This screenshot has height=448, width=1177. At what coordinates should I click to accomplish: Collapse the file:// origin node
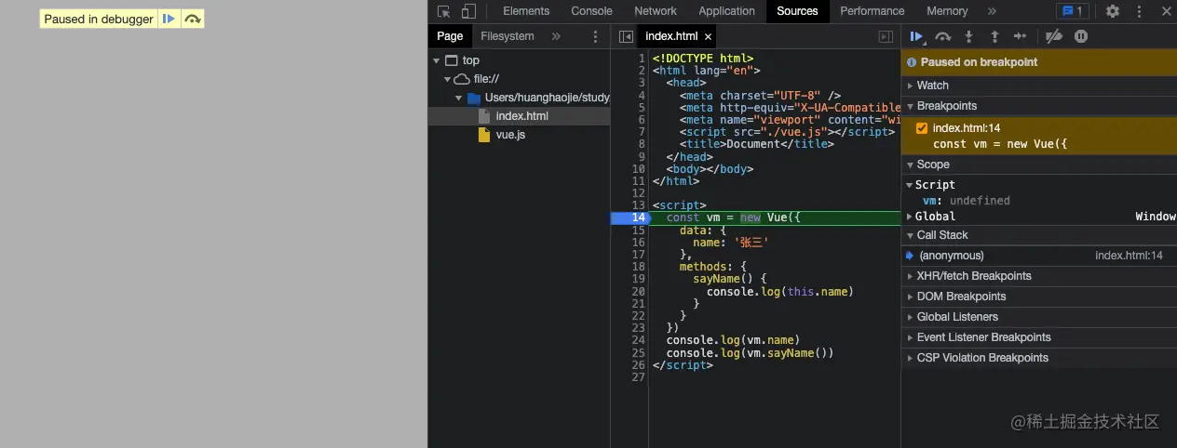click(x=448, y=79)
